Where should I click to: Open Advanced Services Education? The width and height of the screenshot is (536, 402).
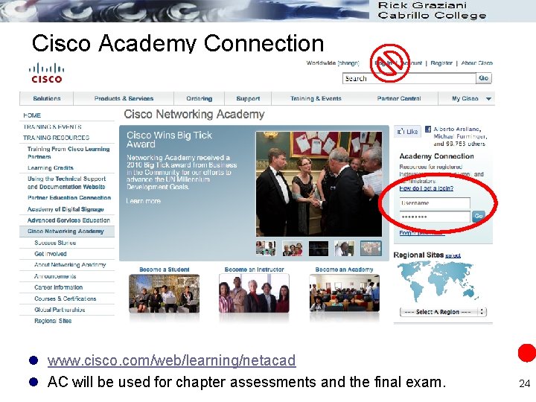(x=68, y=220)
